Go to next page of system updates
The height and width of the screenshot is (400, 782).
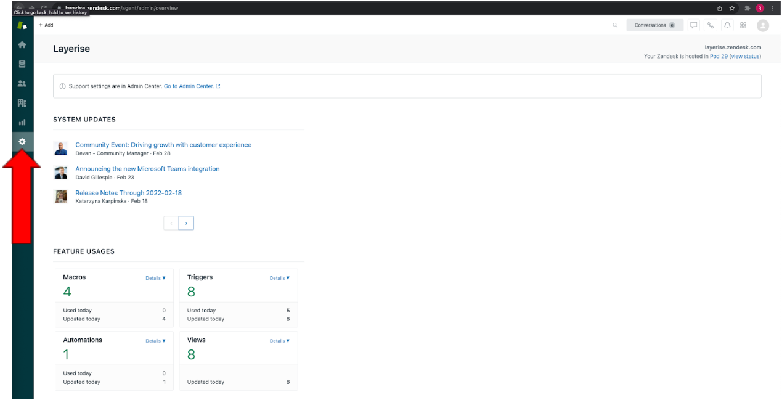pos(186,223)
